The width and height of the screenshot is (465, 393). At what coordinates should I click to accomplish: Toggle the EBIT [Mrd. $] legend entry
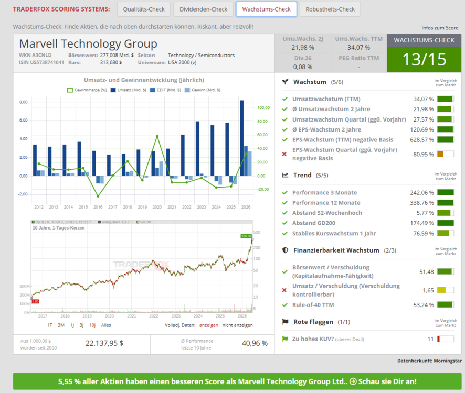pos(165,90)
